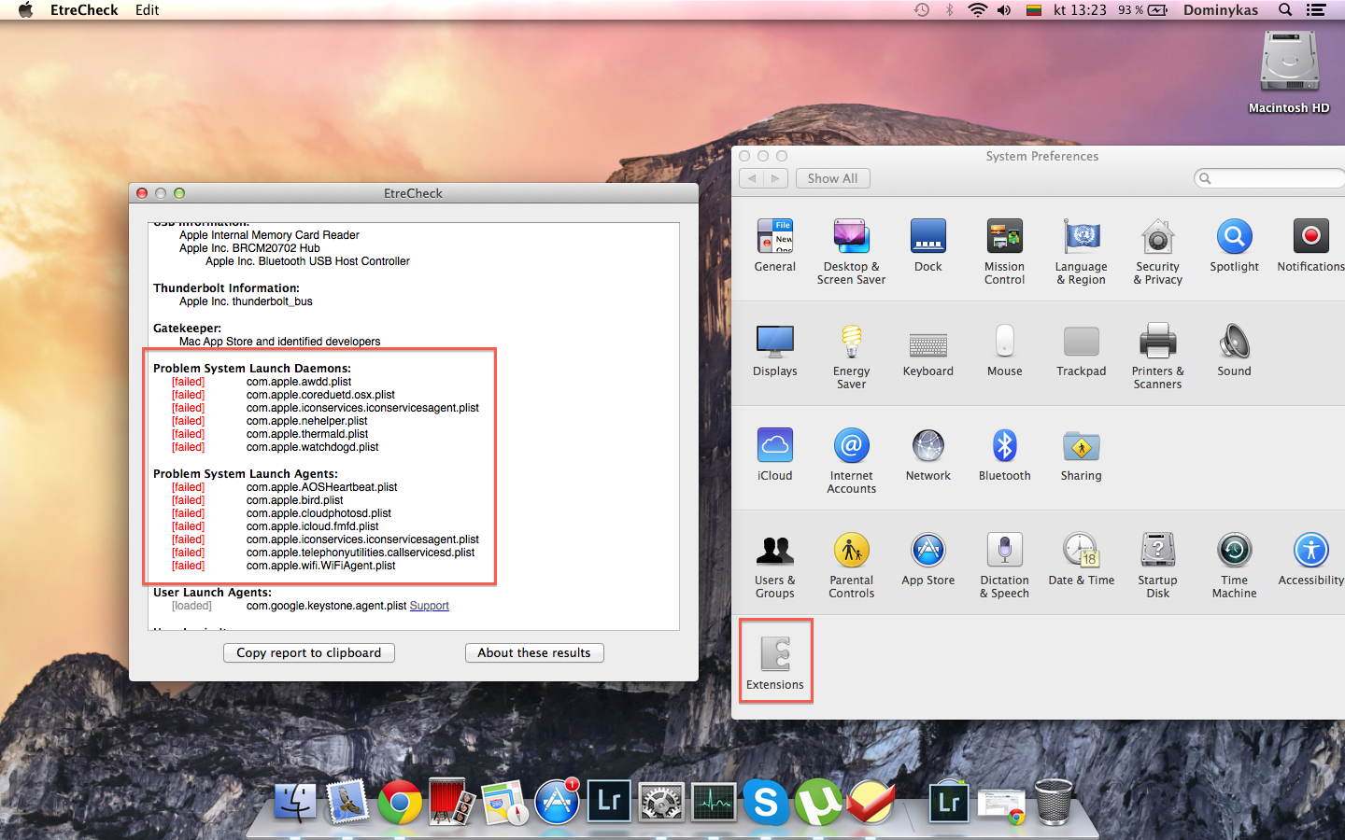The height and width of the screenshot is (840, 1345).
Task: Open Keyboard preferences
Action: [x=927, y=350]
